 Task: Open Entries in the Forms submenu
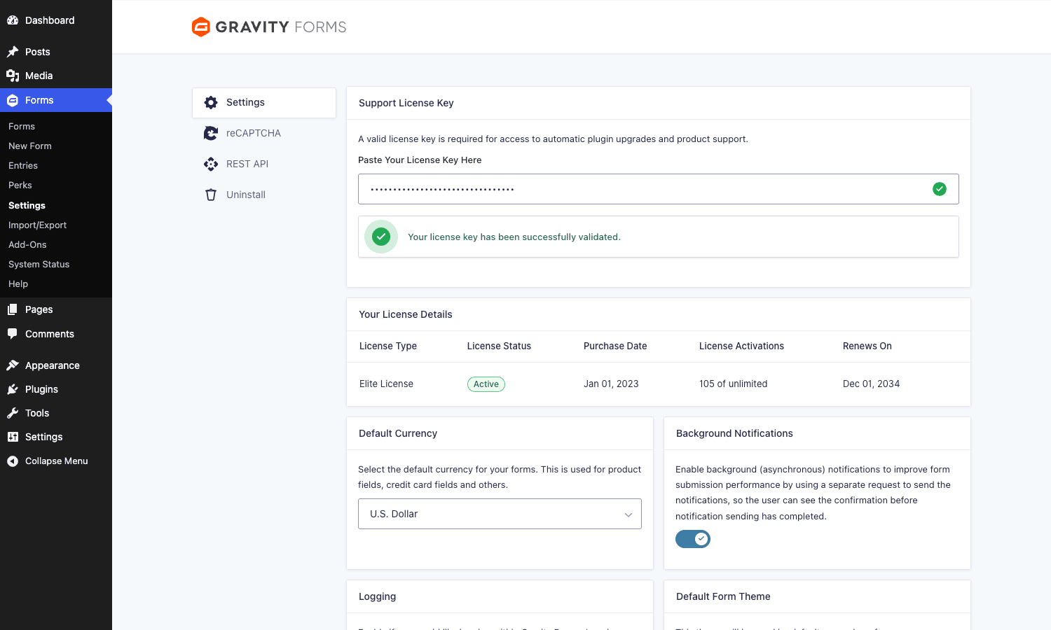(23, 165)
